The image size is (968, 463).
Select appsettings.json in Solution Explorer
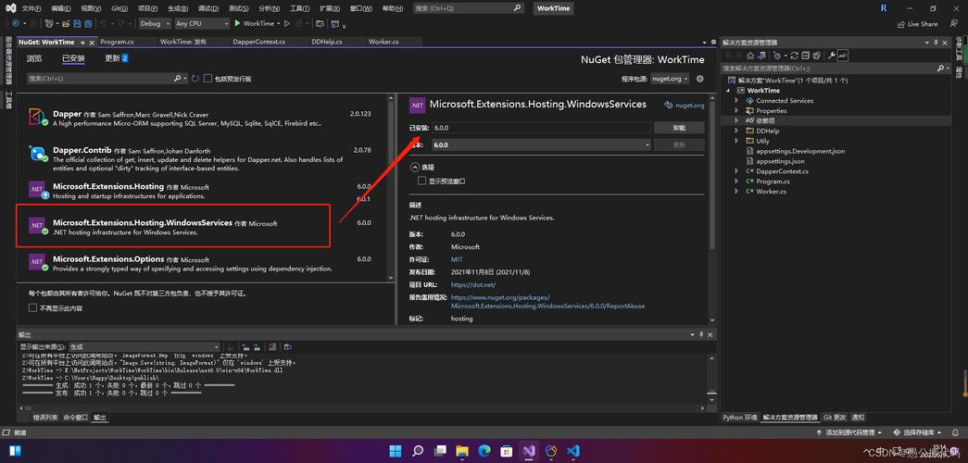point(780,161)
